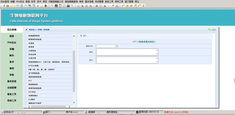235x115 pixels.
Task: Select the B超 row in exam list
Action: click(49, 69)
